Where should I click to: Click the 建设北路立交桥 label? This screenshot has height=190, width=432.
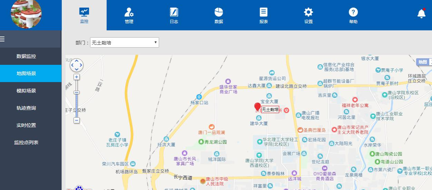click(291, 86)
